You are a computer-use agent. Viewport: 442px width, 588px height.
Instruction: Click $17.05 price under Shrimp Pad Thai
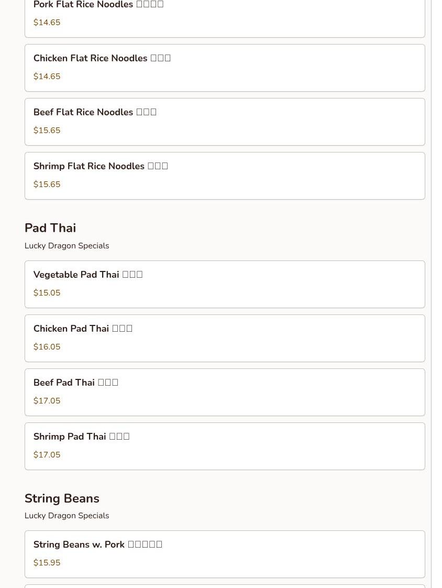[x=47, y=455]
